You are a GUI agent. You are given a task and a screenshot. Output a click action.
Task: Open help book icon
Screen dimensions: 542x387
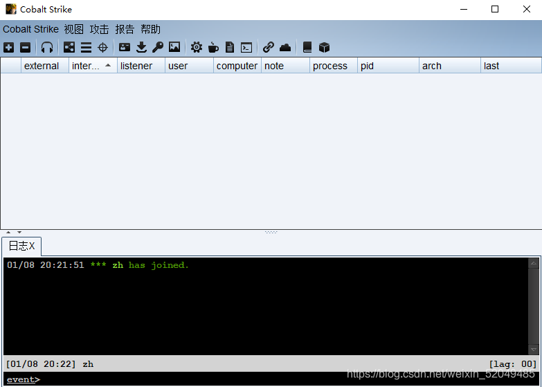click(x=307, y=47)
